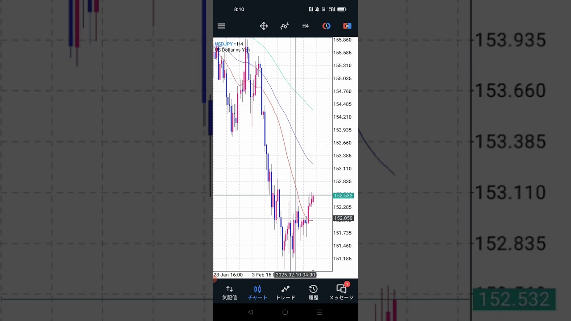Screen dimensions: 571x321
Task: Switch to the 気配値 quotes tab
Action: (229, 292)
